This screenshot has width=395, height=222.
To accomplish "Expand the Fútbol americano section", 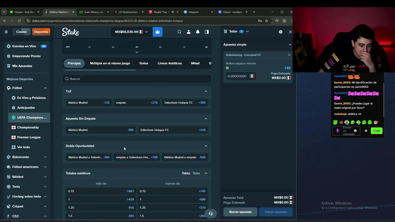I will click(45, 167).
